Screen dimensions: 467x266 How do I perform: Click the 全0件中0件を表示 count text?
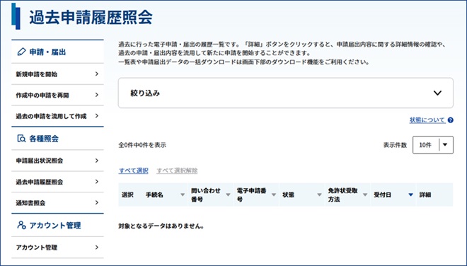pyautogui.click(x=142, y=145)
